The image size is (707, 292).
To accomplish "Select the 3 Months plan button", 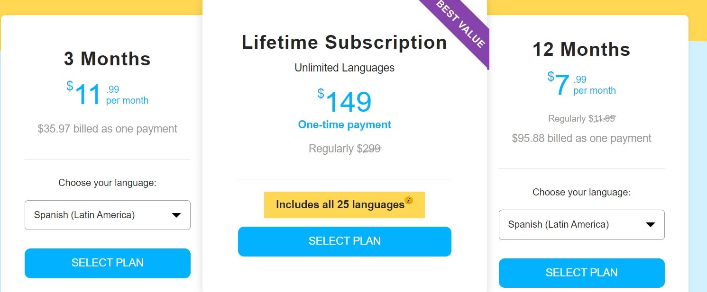I will tap(108, 263).
